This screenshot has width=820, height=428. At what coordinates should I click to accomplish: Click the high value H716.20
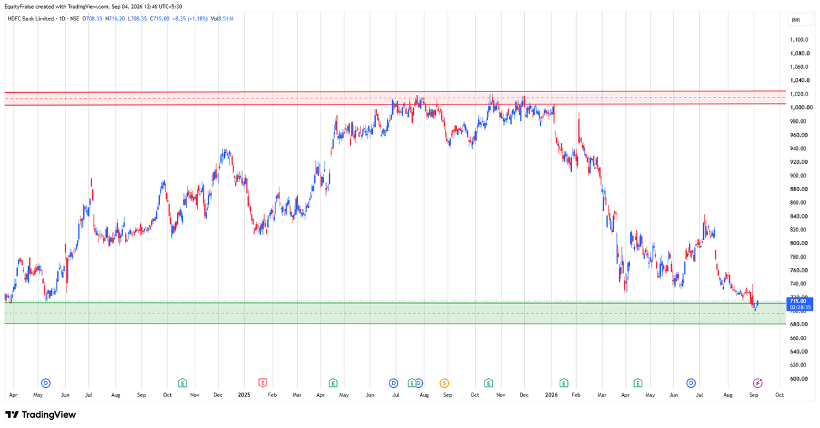coord(116,18)
